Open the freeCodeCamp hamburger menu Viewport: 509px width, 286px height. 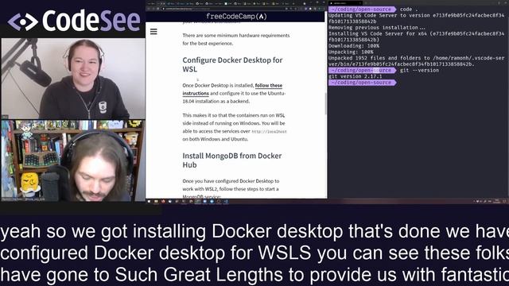point(153,32)
